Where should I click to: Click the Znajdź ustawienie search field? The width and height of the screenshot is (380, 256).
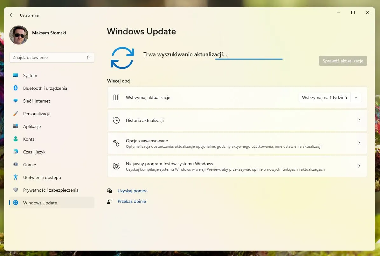(48, 57)
